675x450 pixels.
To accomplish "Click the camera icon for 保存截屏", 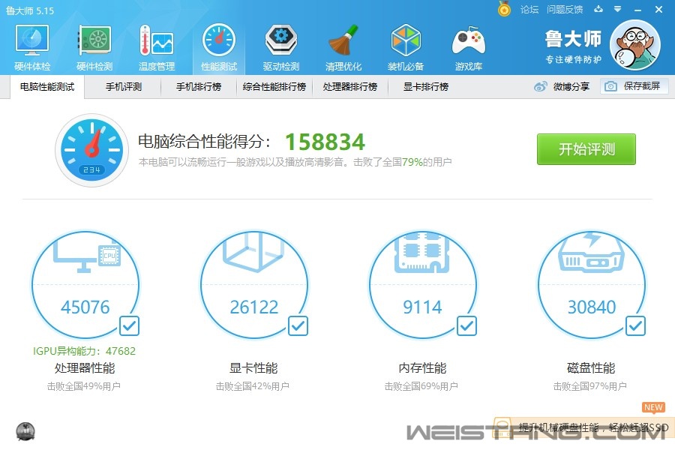I will coord(610,86).
